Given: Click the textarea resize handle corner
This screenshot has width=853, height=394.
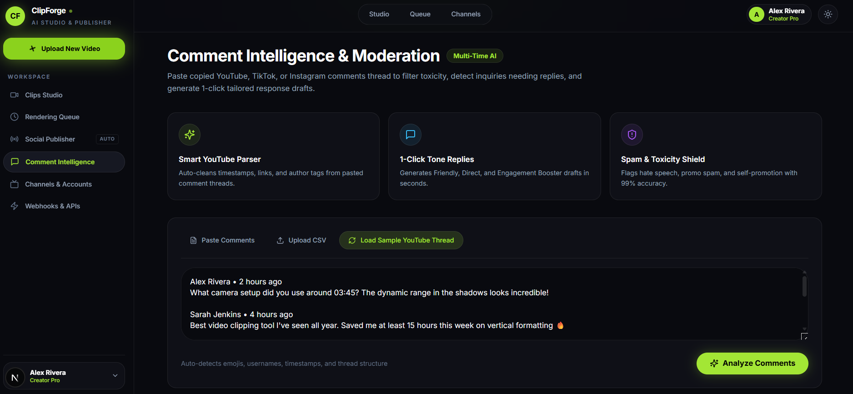Looking at the screenshot, I should click(x=804, y=336).
